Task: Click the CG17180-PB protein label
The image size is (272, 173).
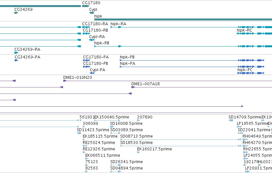Action: coord(96,64)
